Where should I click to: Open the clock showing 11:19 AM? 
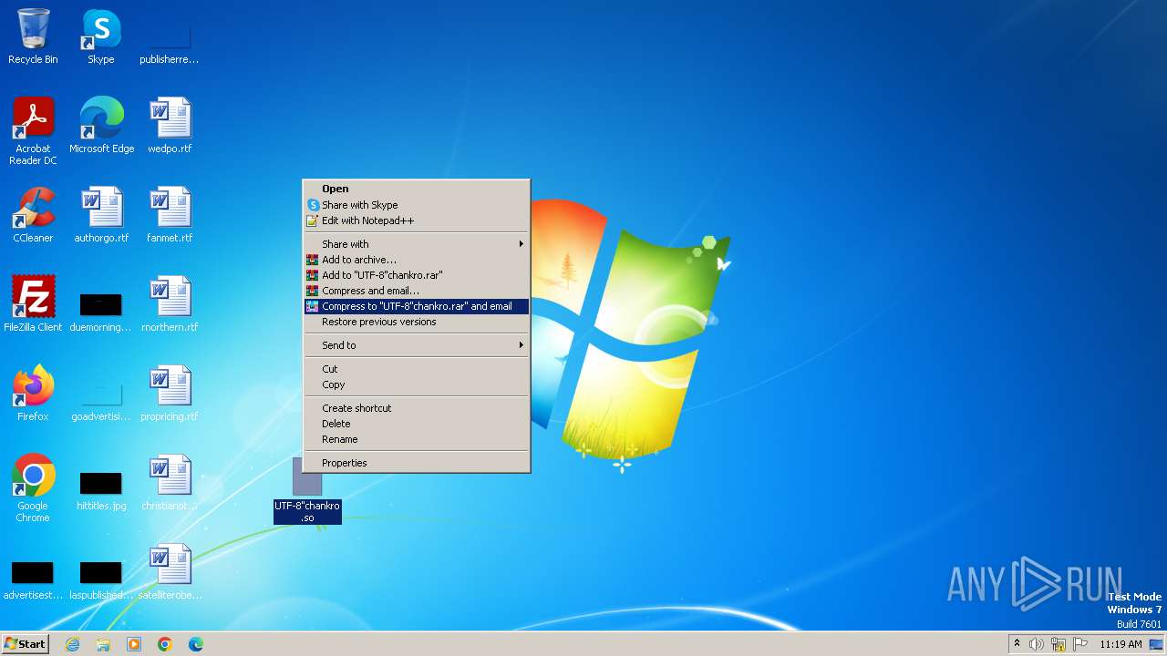[x=1121, y=644]
